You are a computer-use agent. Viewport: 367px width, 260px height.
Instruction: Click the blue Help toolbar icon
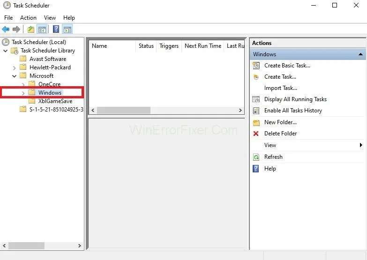tap(56, 30)
